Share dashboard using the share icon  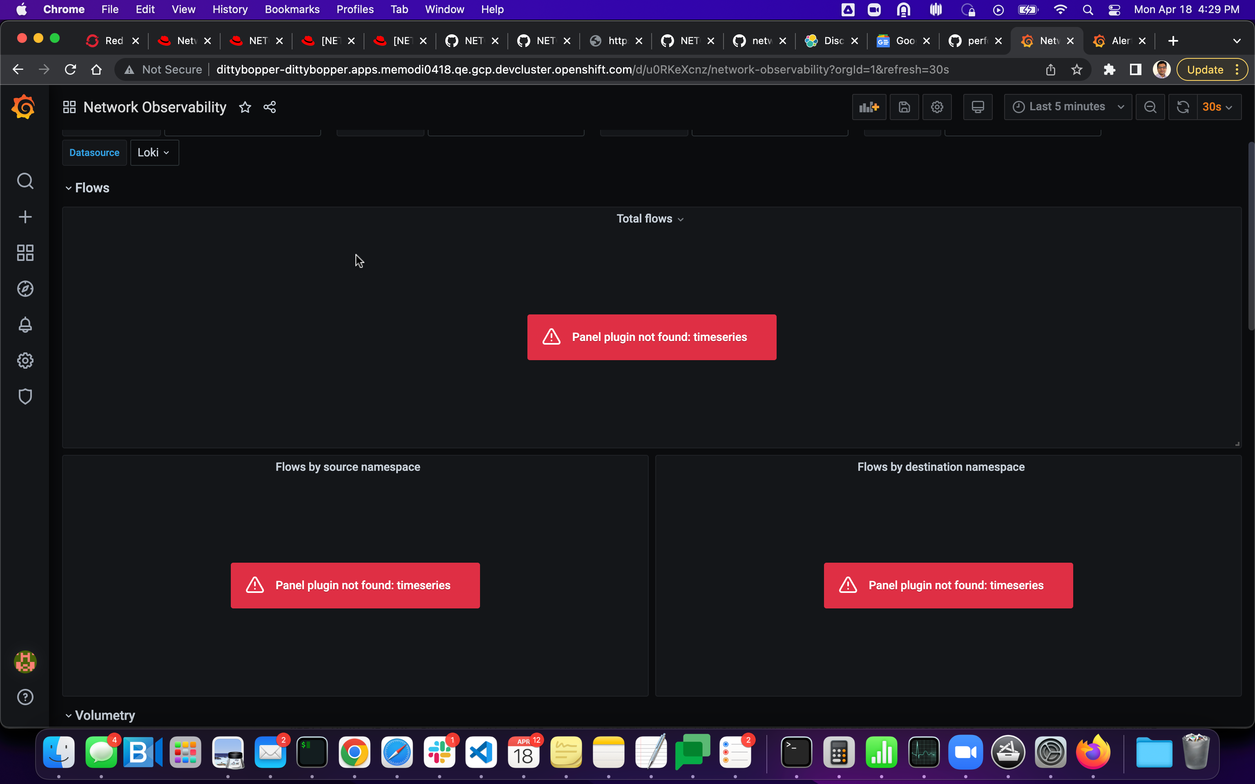tap(269, 107)
